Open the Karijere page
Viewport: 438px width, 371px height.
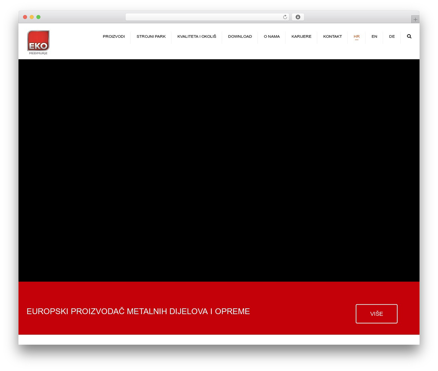click(x=301, y=36)
